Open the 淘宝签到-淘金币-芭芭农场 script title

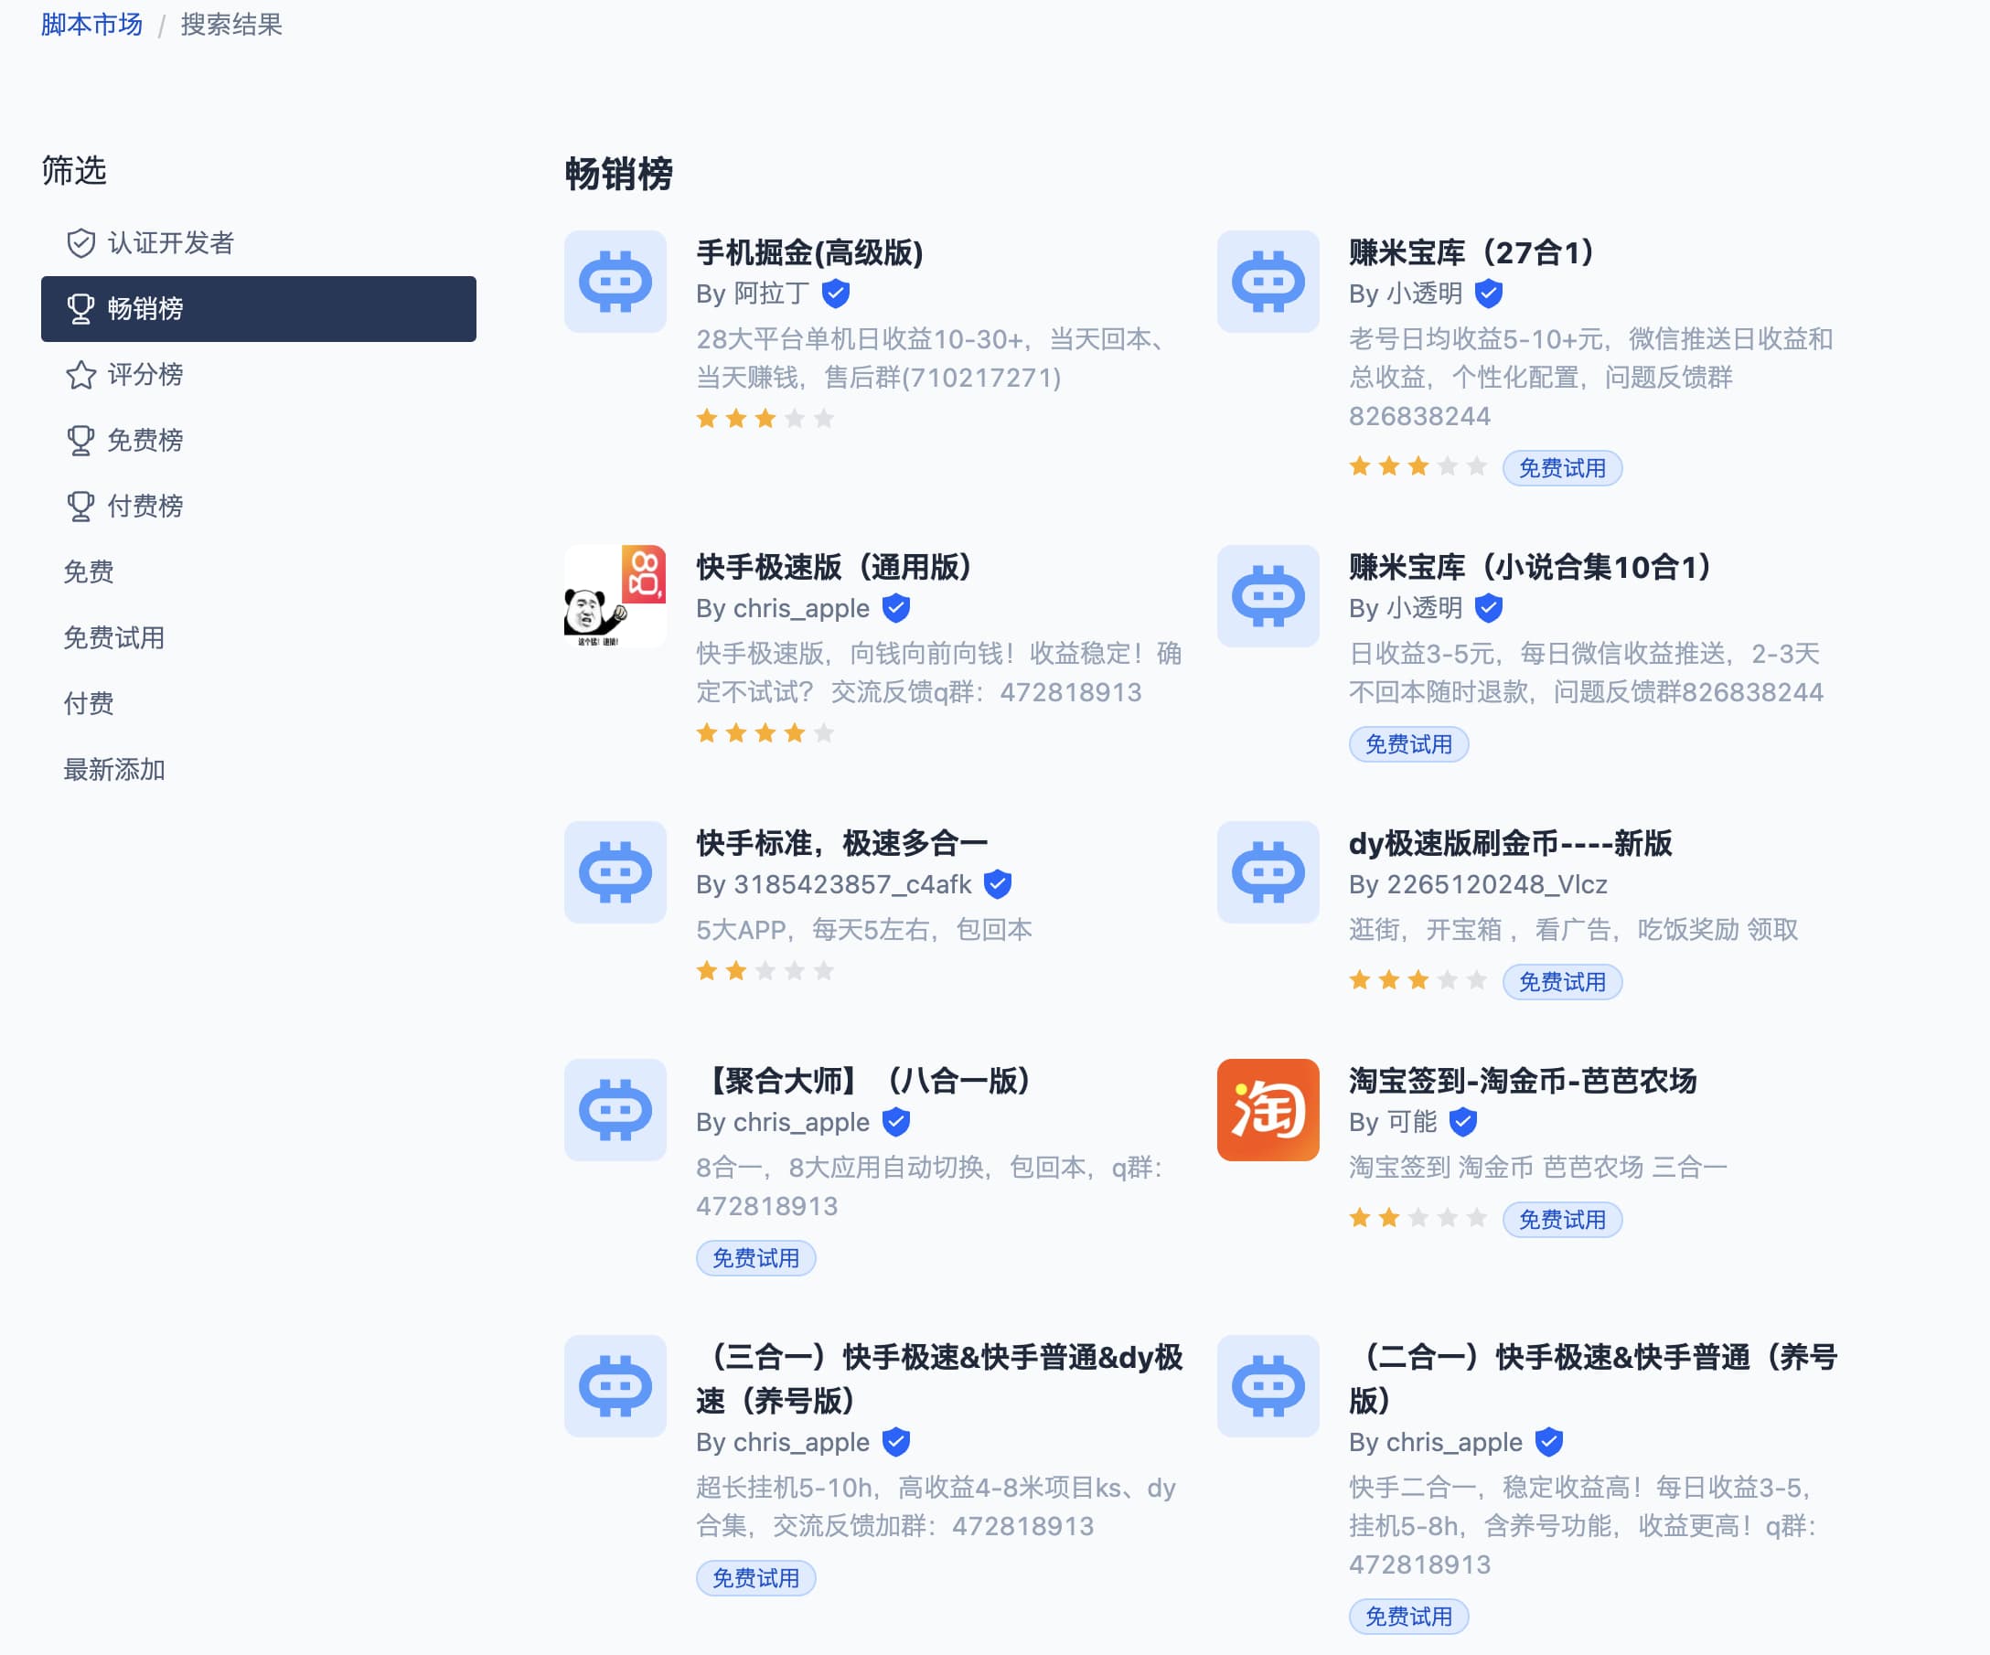(1522, 1080)
